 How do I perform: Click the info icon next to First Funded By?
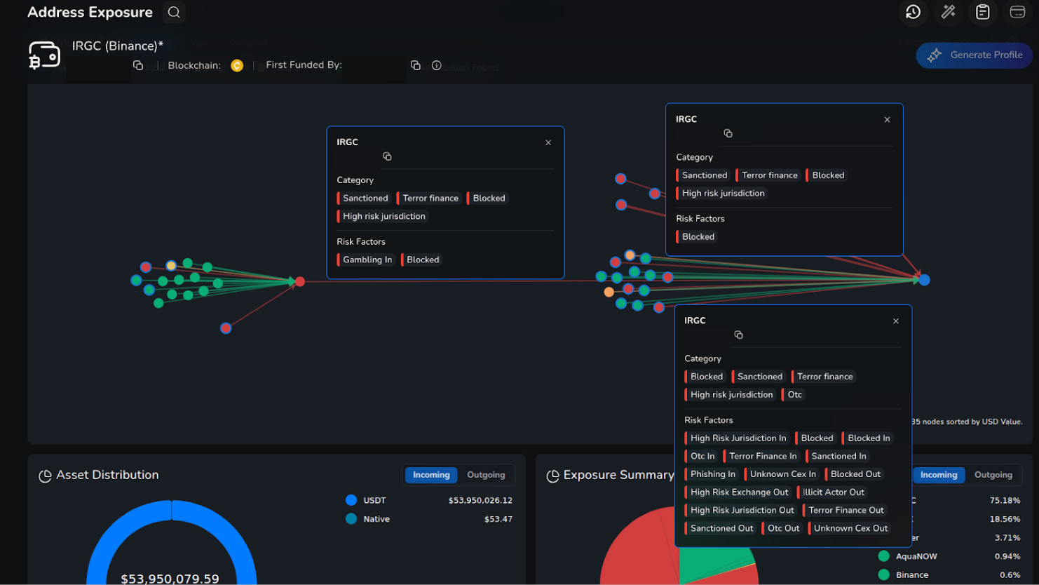click(x=436, y=65)
